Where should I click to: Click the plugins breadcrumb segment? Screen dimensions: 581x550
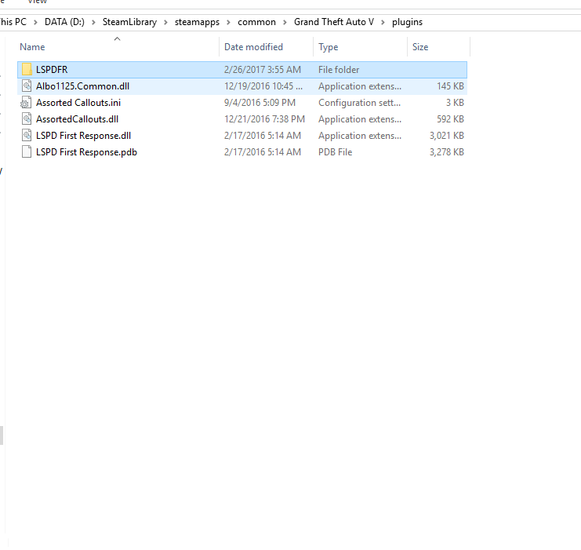point(407,22)
